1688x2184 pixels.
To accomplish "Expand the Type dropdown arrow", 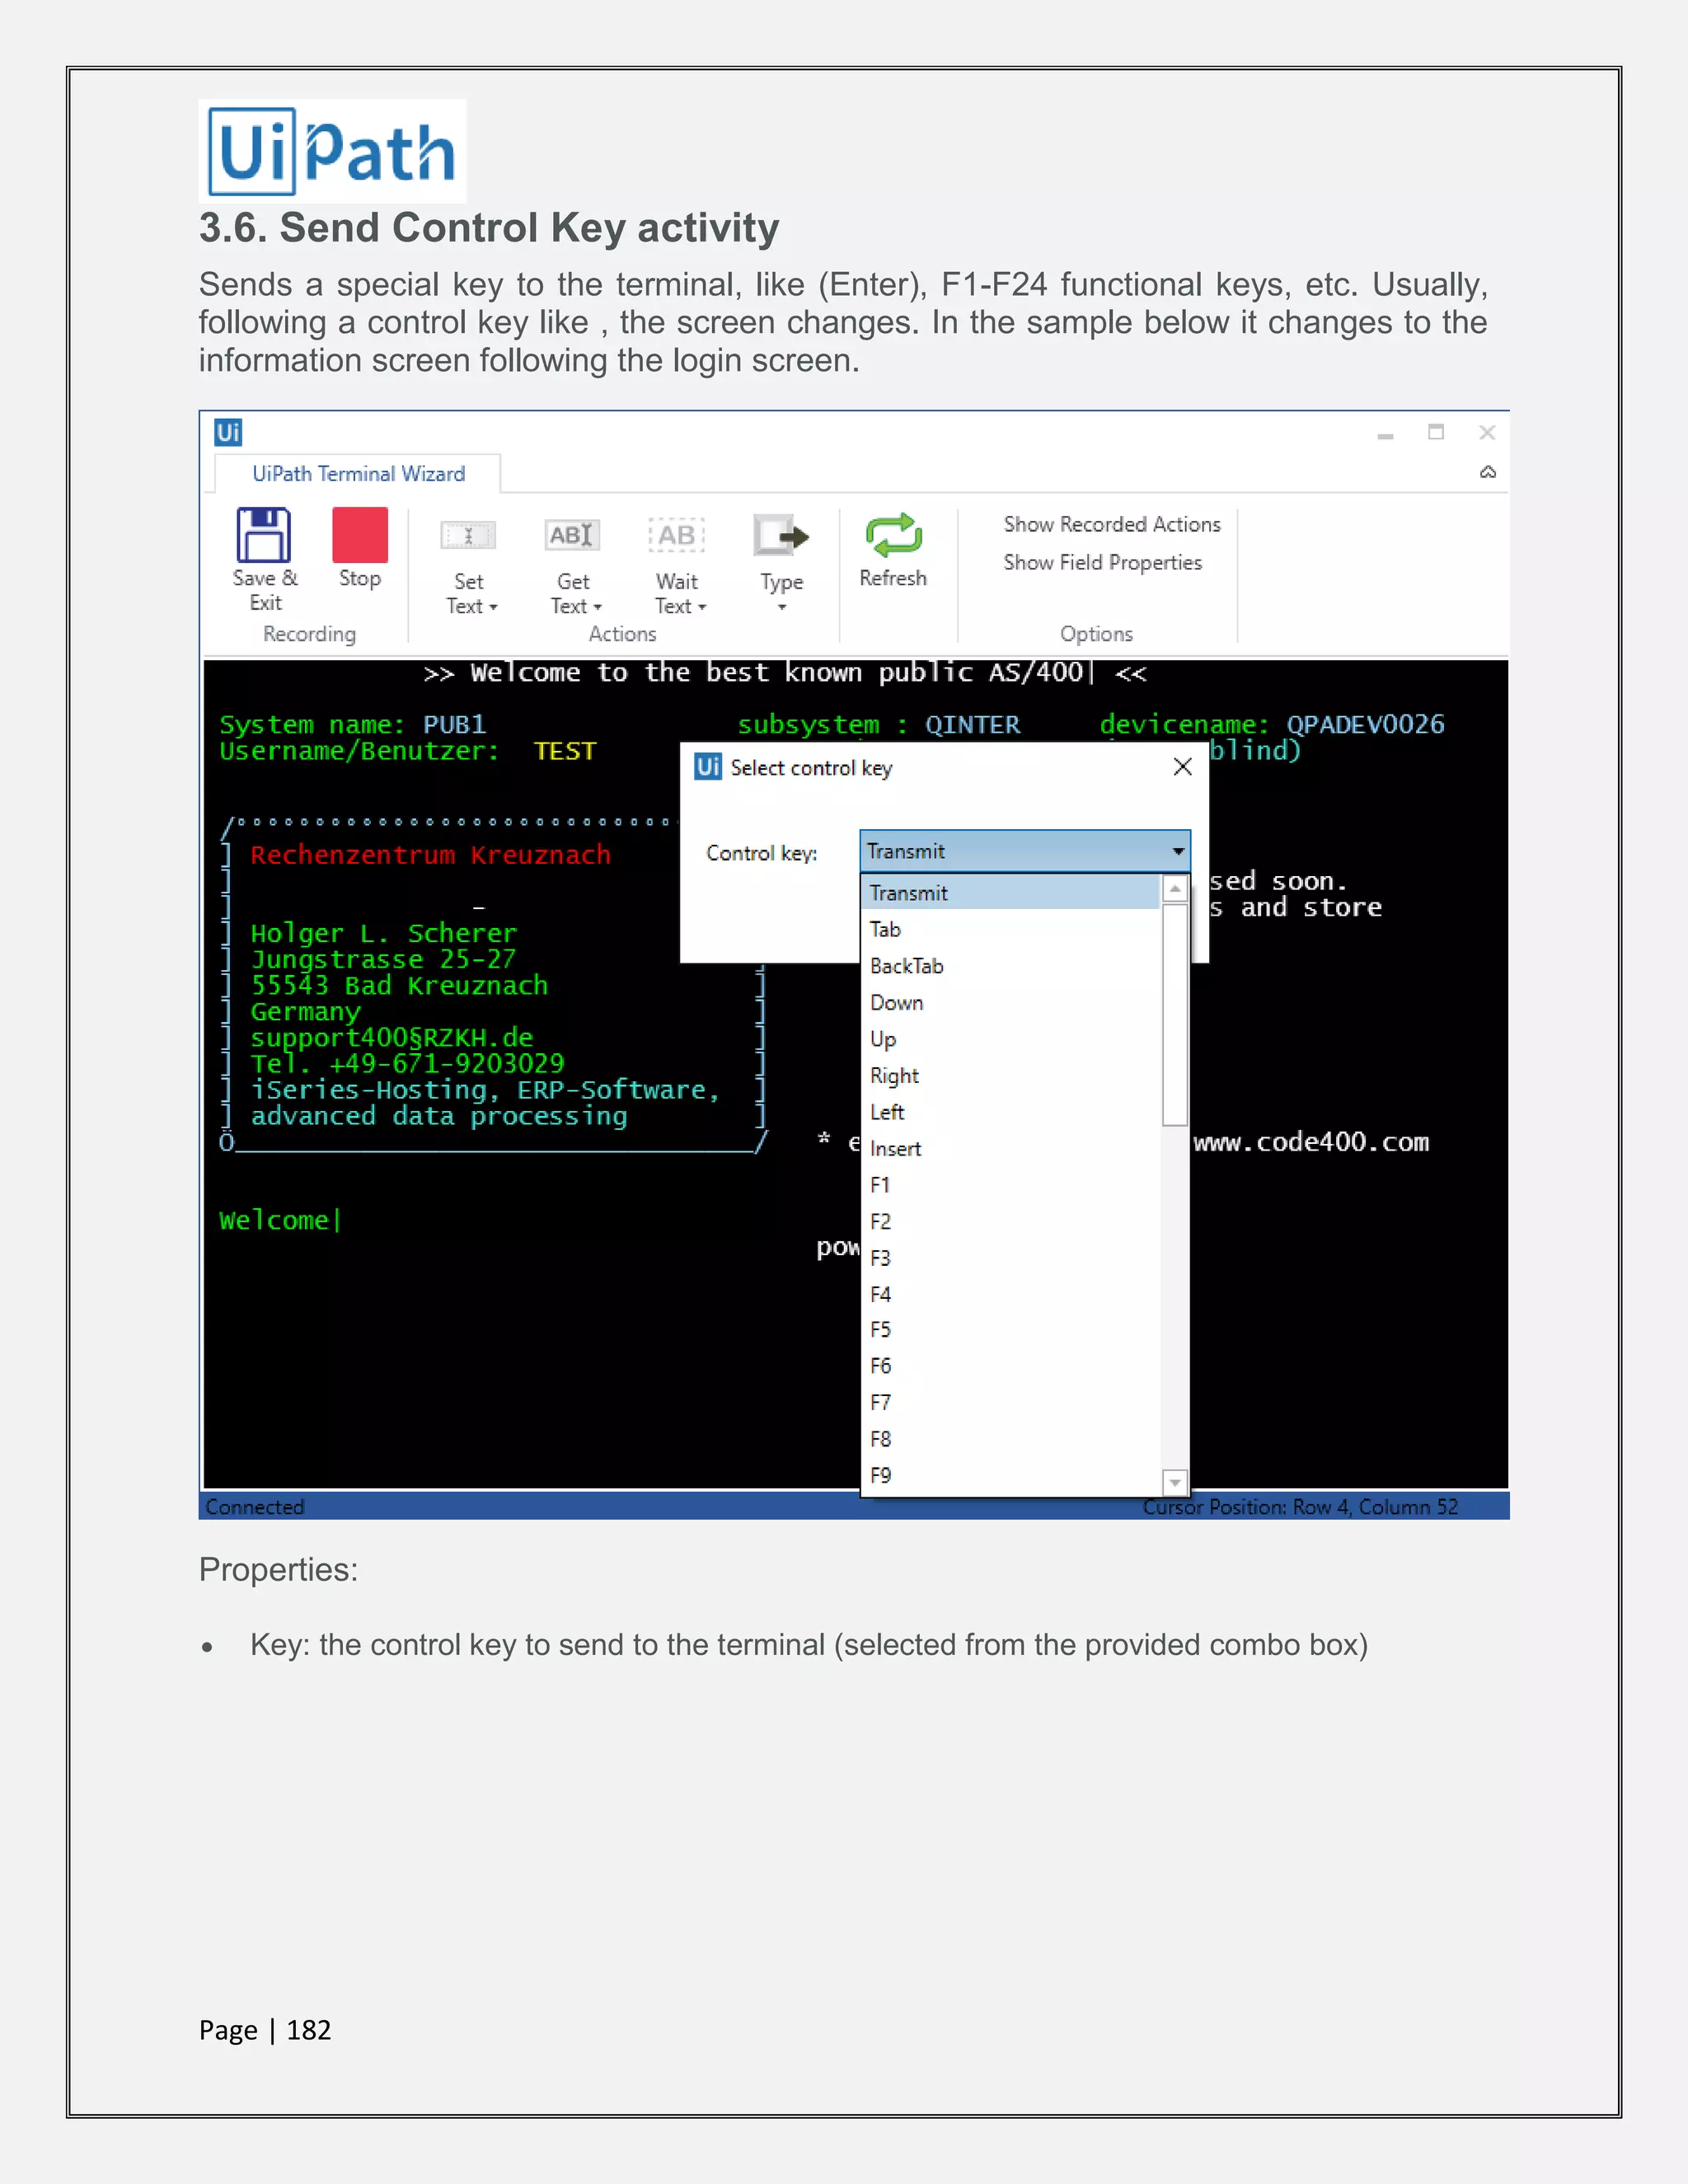I will point(782,608).
